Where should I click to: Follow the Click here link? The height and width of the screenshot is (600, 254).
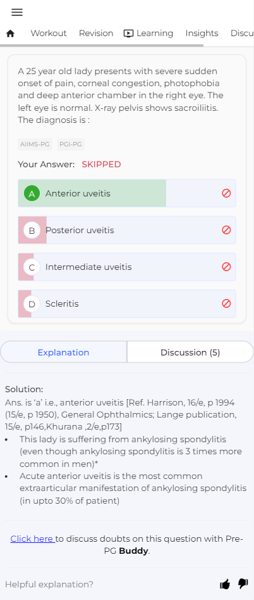[x=33, y=539]
